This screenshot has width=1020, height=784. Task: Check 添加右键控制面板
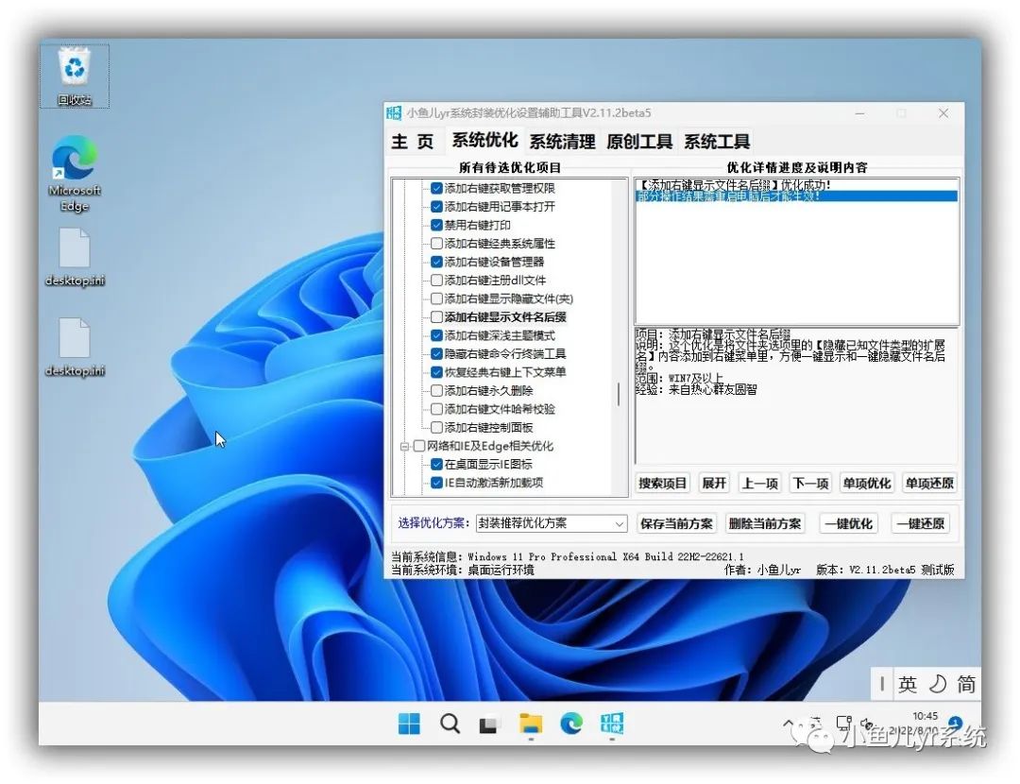coord(436,428)
